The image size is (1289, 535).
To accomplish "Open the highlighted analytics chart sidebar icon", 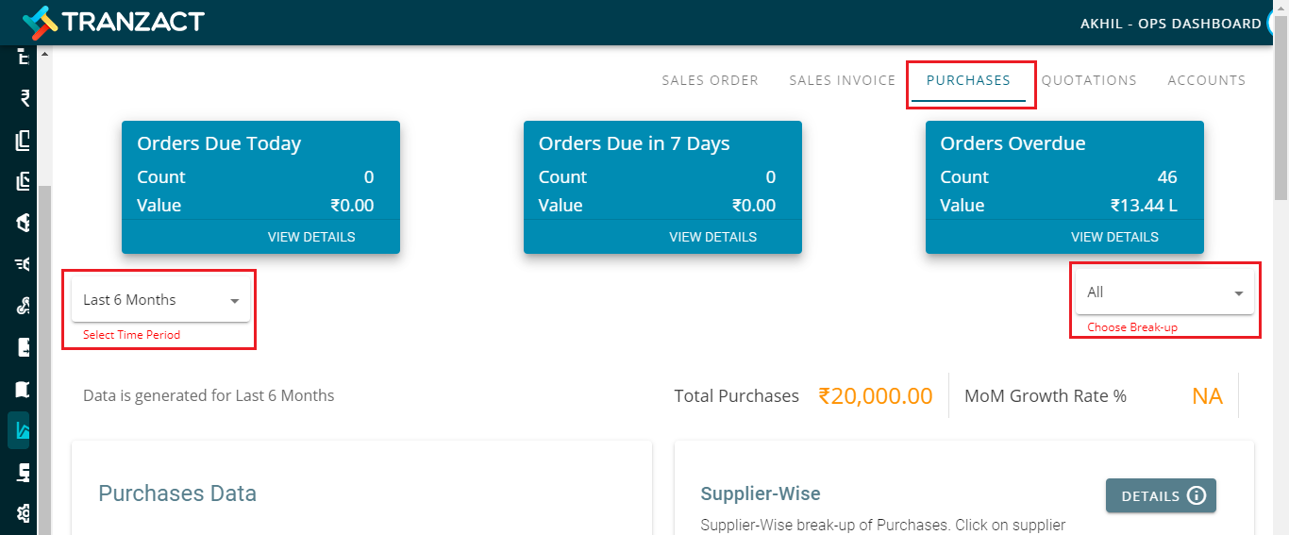I will point(22,430).
